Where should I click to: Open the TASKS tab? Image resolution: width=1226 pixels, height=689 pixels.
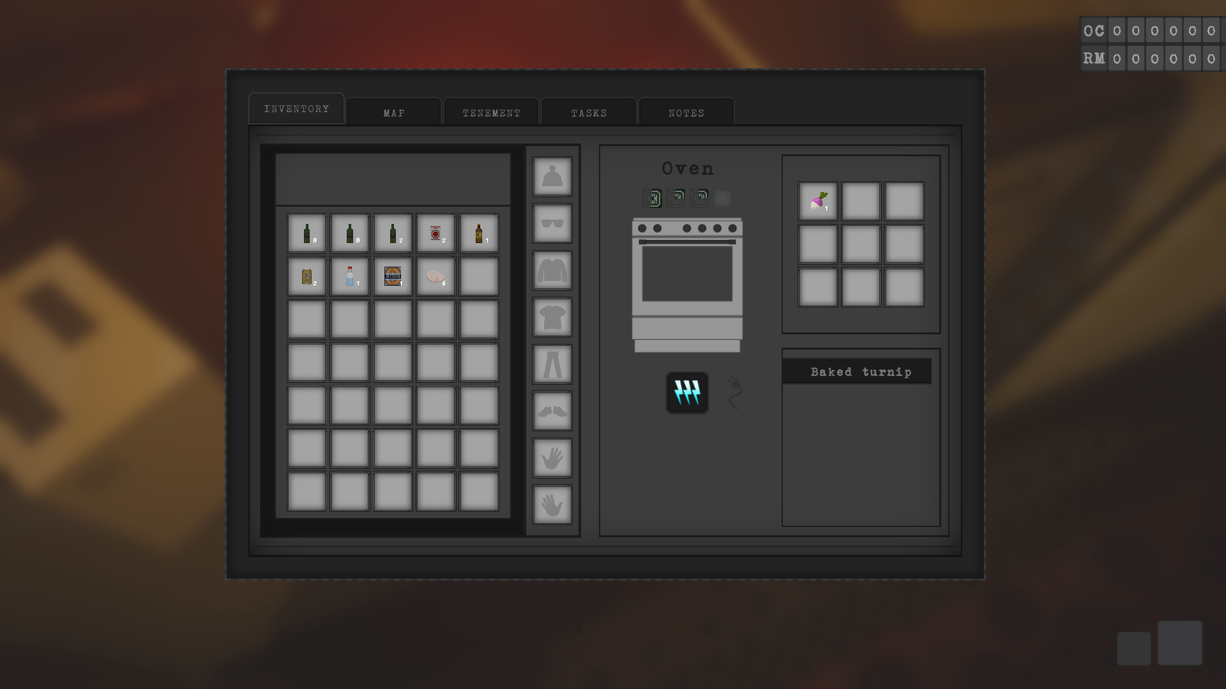(589, 112)
